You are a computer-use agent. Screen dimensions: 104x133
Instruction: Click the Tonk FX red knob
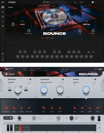[x=60, y=108]
